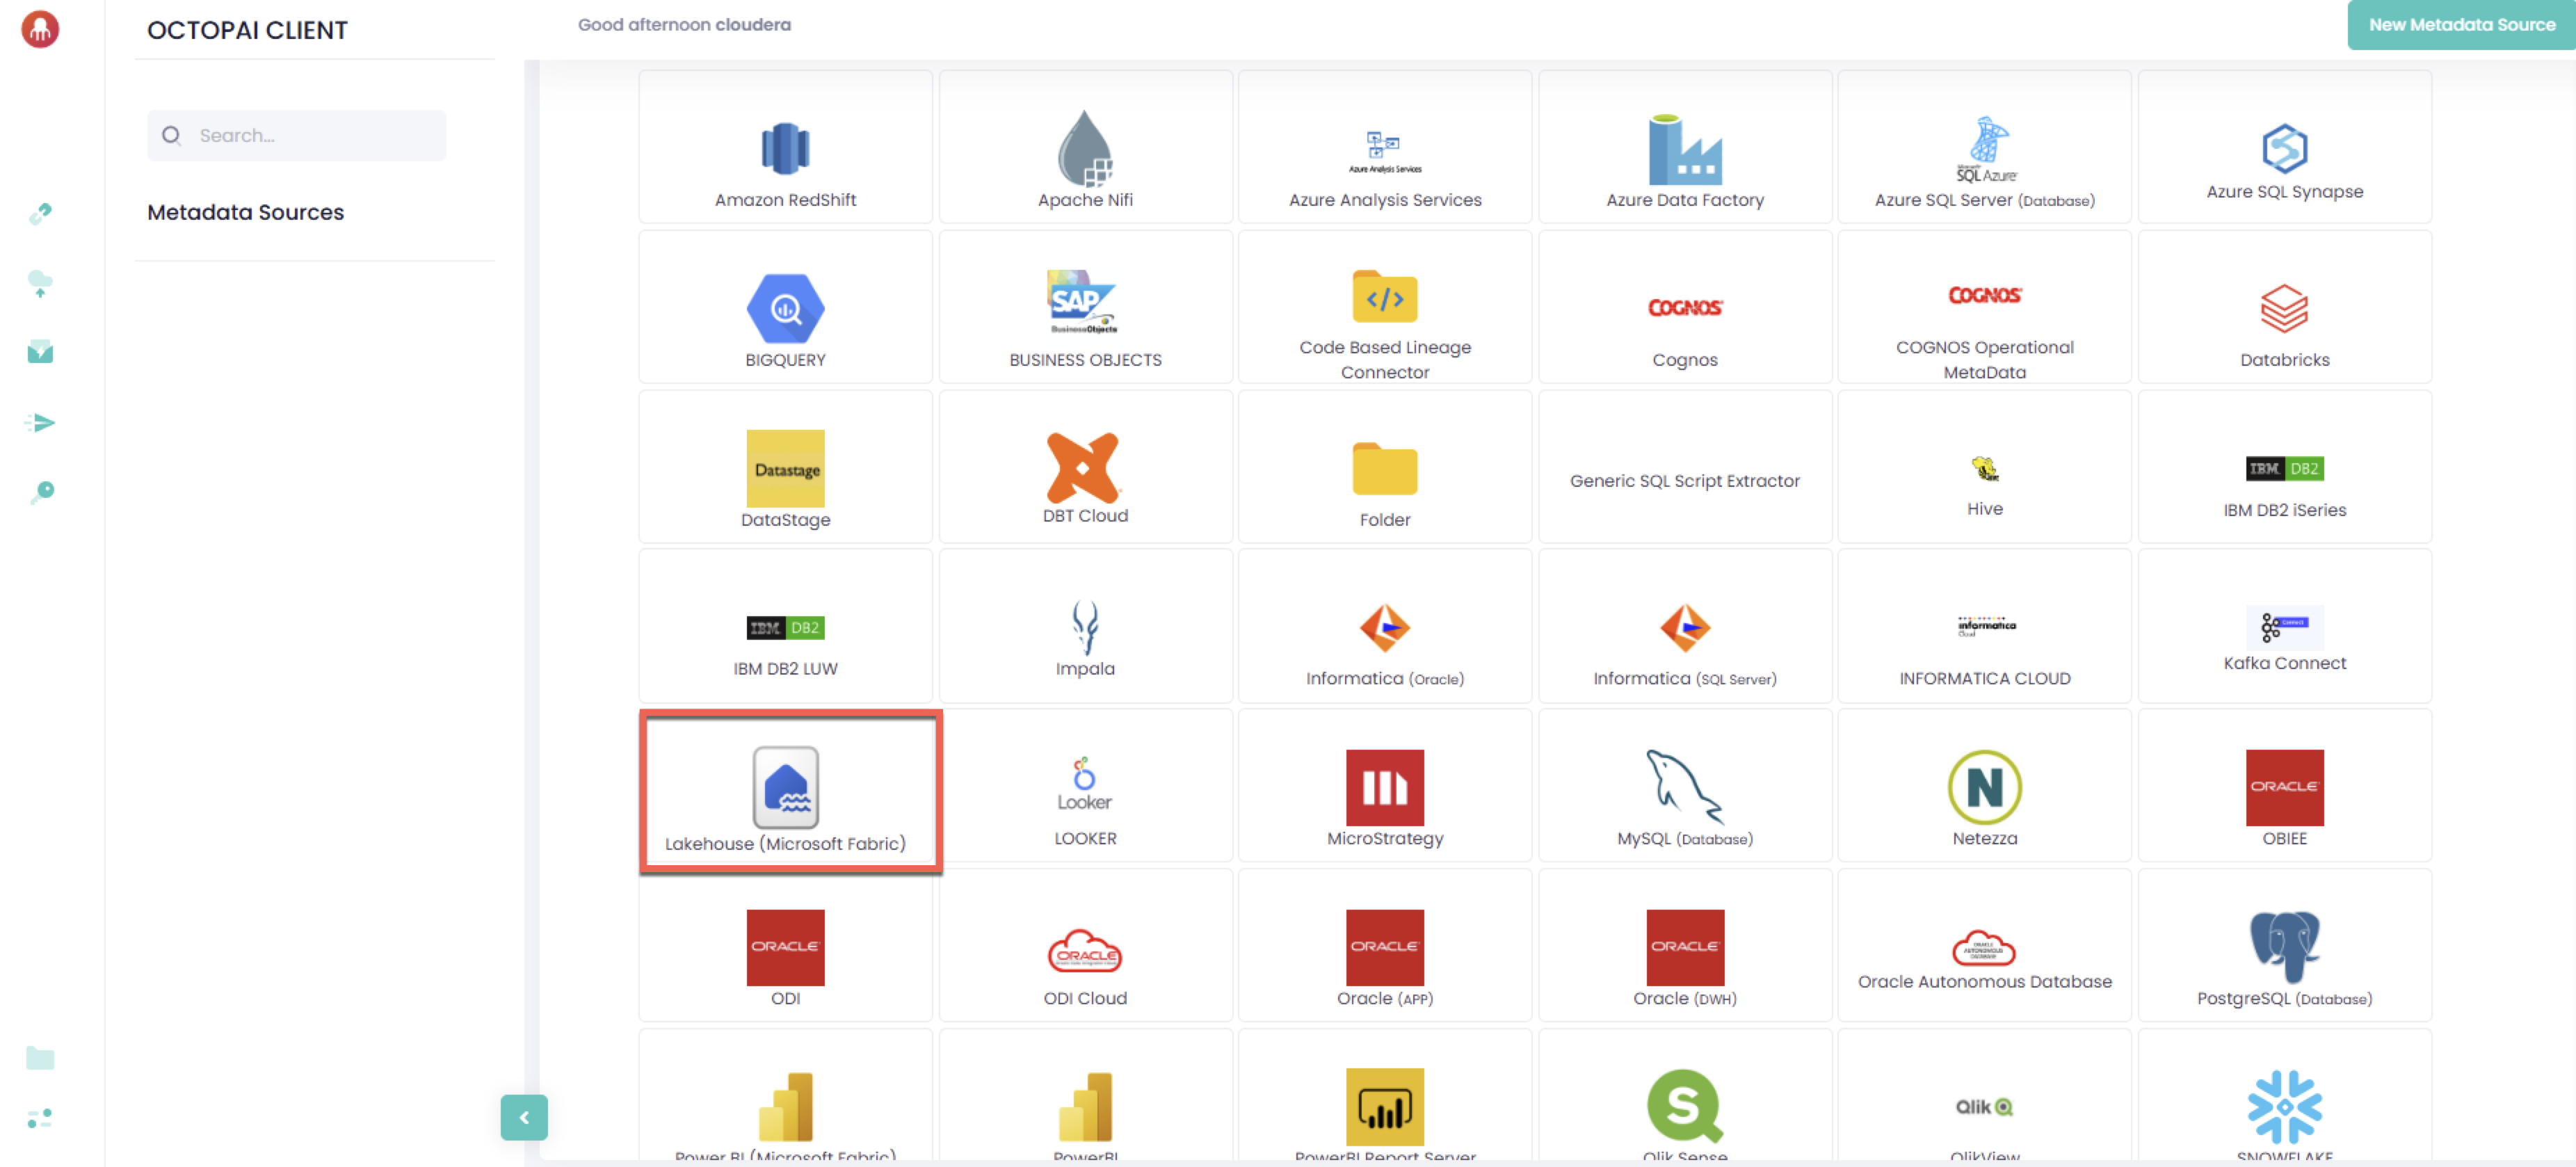Pick the BUSINESS OBJECTS connector
The height and width of the screenshot is (1167, 2576).
[x=1085, y=307]
